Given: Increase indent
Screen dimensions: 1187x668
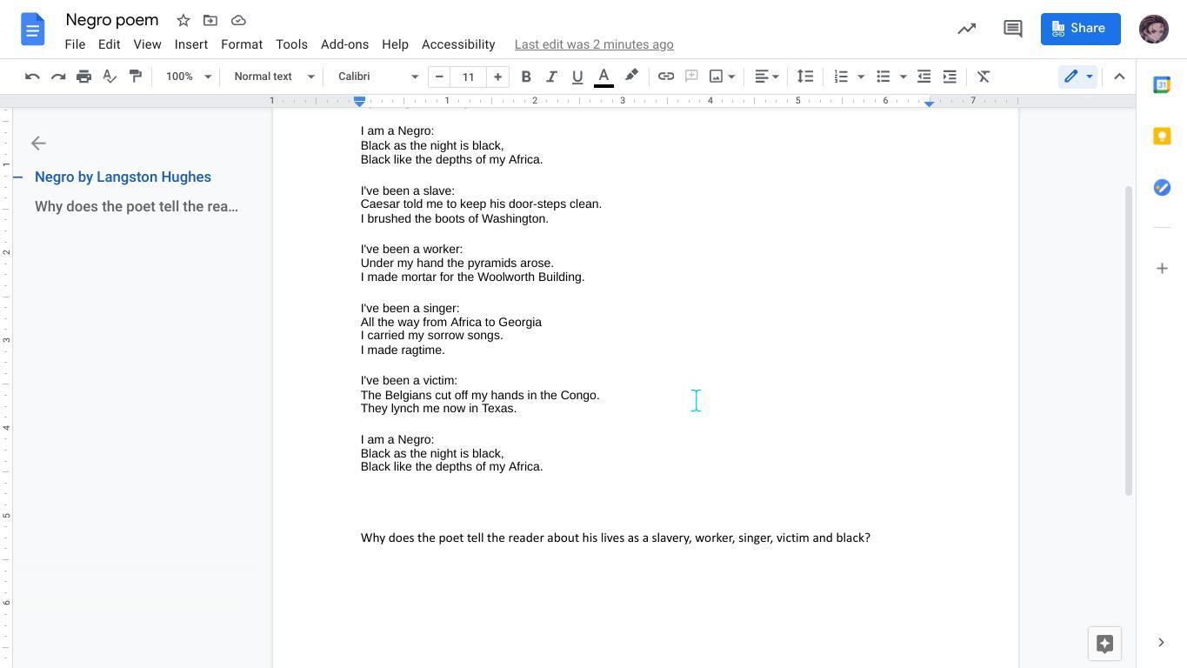Looking at the screenshot, I should 950,77.
